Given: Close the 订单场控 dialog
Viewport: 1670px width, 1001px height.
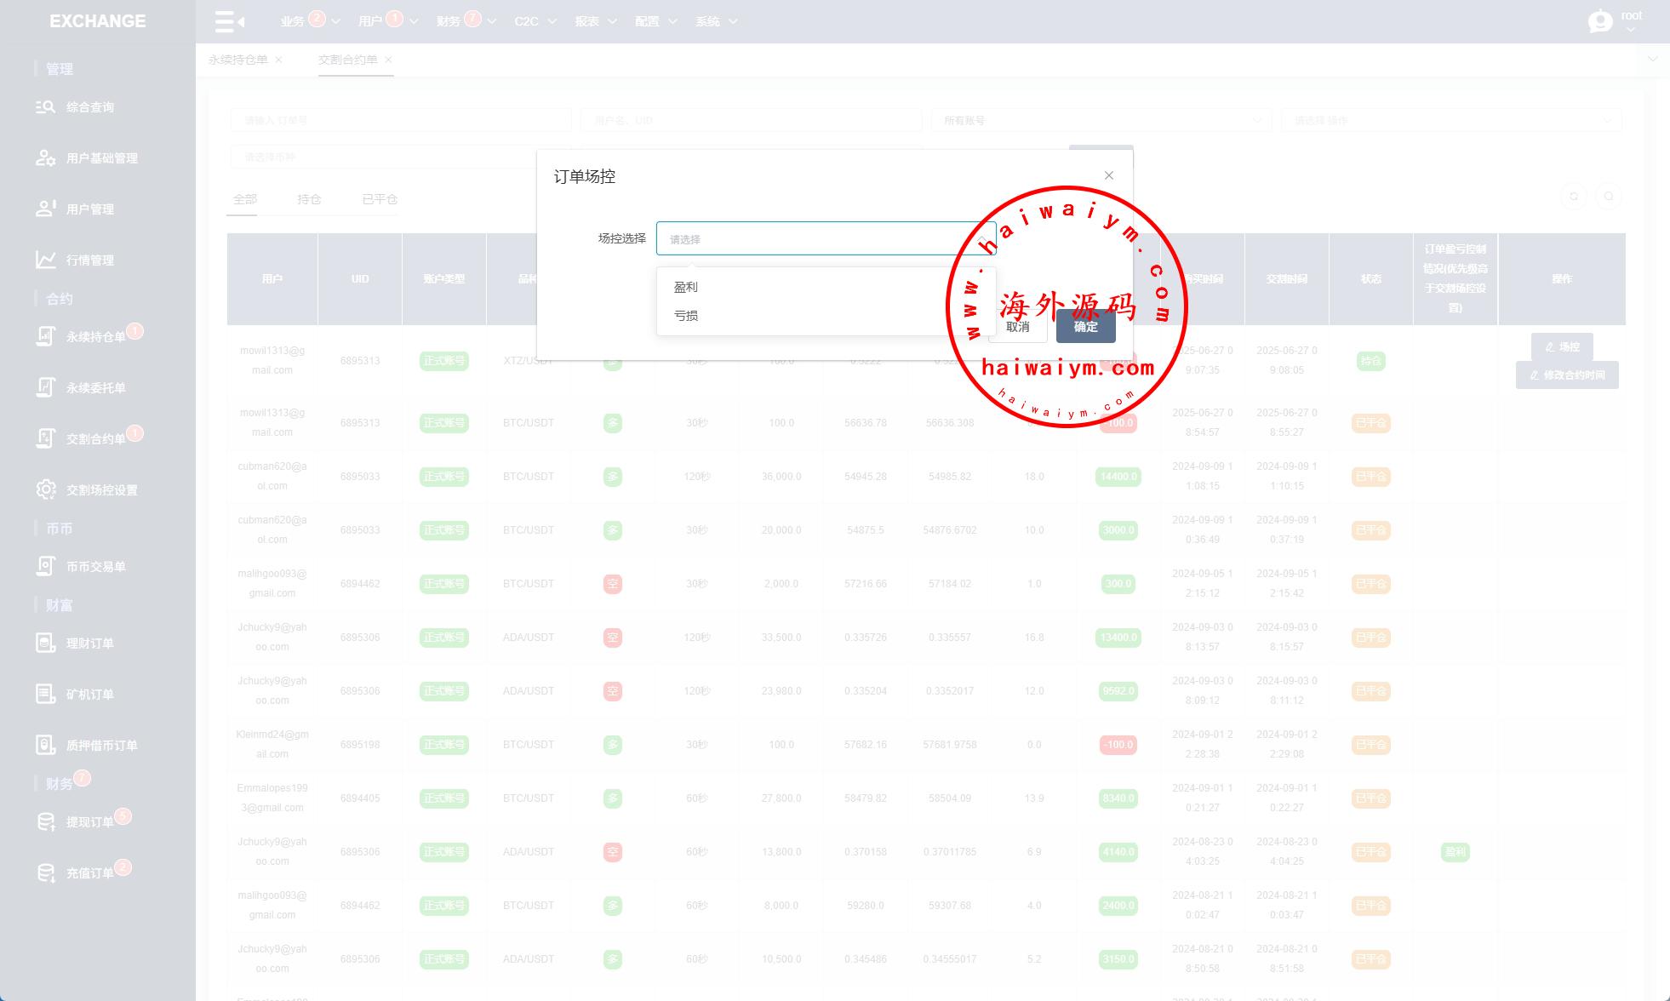Looking at the screenshot, I should (1109, 175).
